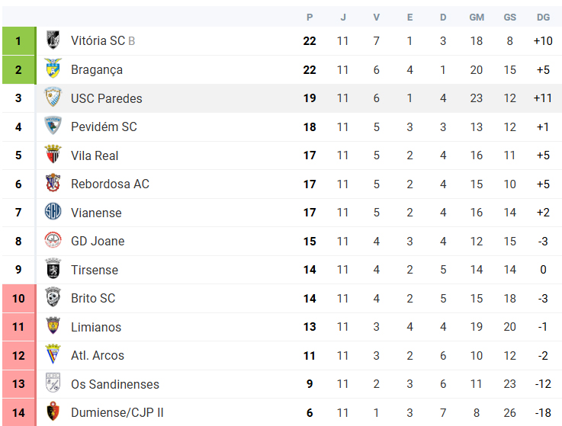This screenshot has height=426, width=562.
Task: Click the Vila Real club crest
Action: click(53, 155)
